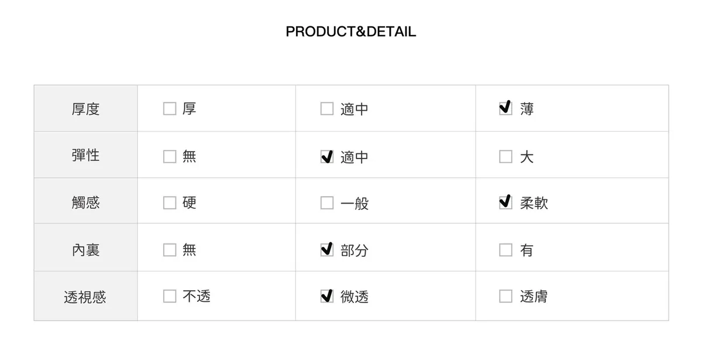702x337 pixels.
Task: Click the 透視感 row label
Action: (x=85, y=297)
